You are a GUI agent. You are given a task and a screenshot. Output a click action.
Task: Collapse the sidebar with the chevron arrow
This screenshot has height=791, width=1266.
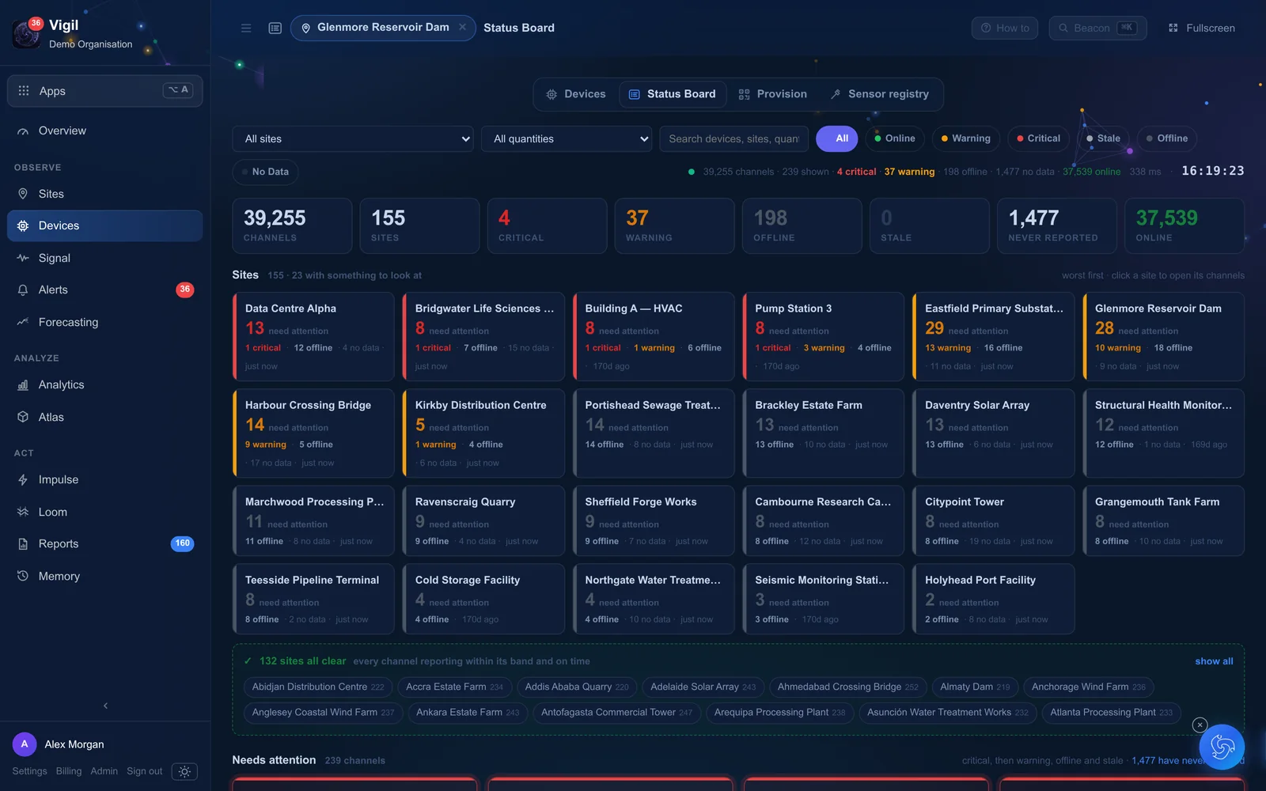point(105,706)
